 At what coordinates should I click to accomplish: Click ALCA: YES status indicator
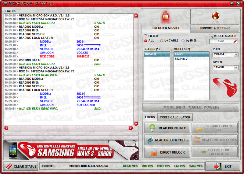pos(130,166)
